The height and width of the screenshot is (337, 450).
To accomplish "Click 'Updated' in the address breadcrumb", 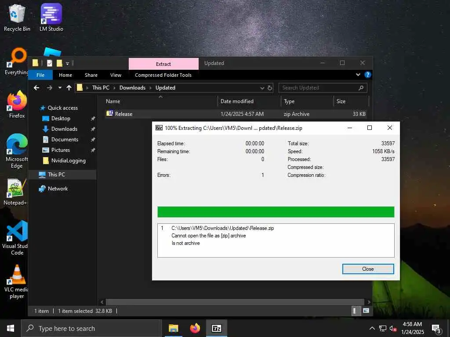I will pyautogui.click(x=165, y=88).
